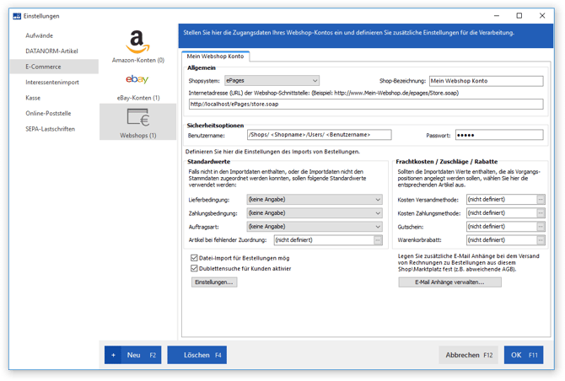Toggle Dublettensuche für Kunden checkbox
565x381 pixels.
click(x=194, y=268)
